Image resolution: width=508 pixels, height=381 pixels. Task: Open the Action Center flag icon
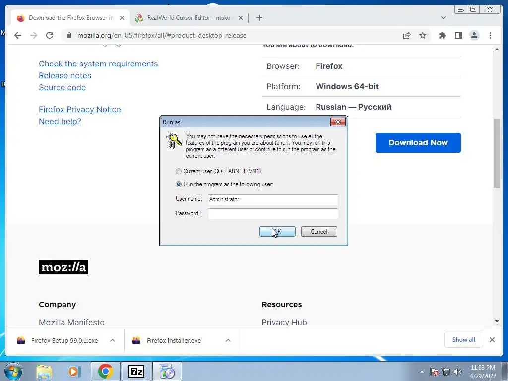pyautogui.click(x=434, y=372)
